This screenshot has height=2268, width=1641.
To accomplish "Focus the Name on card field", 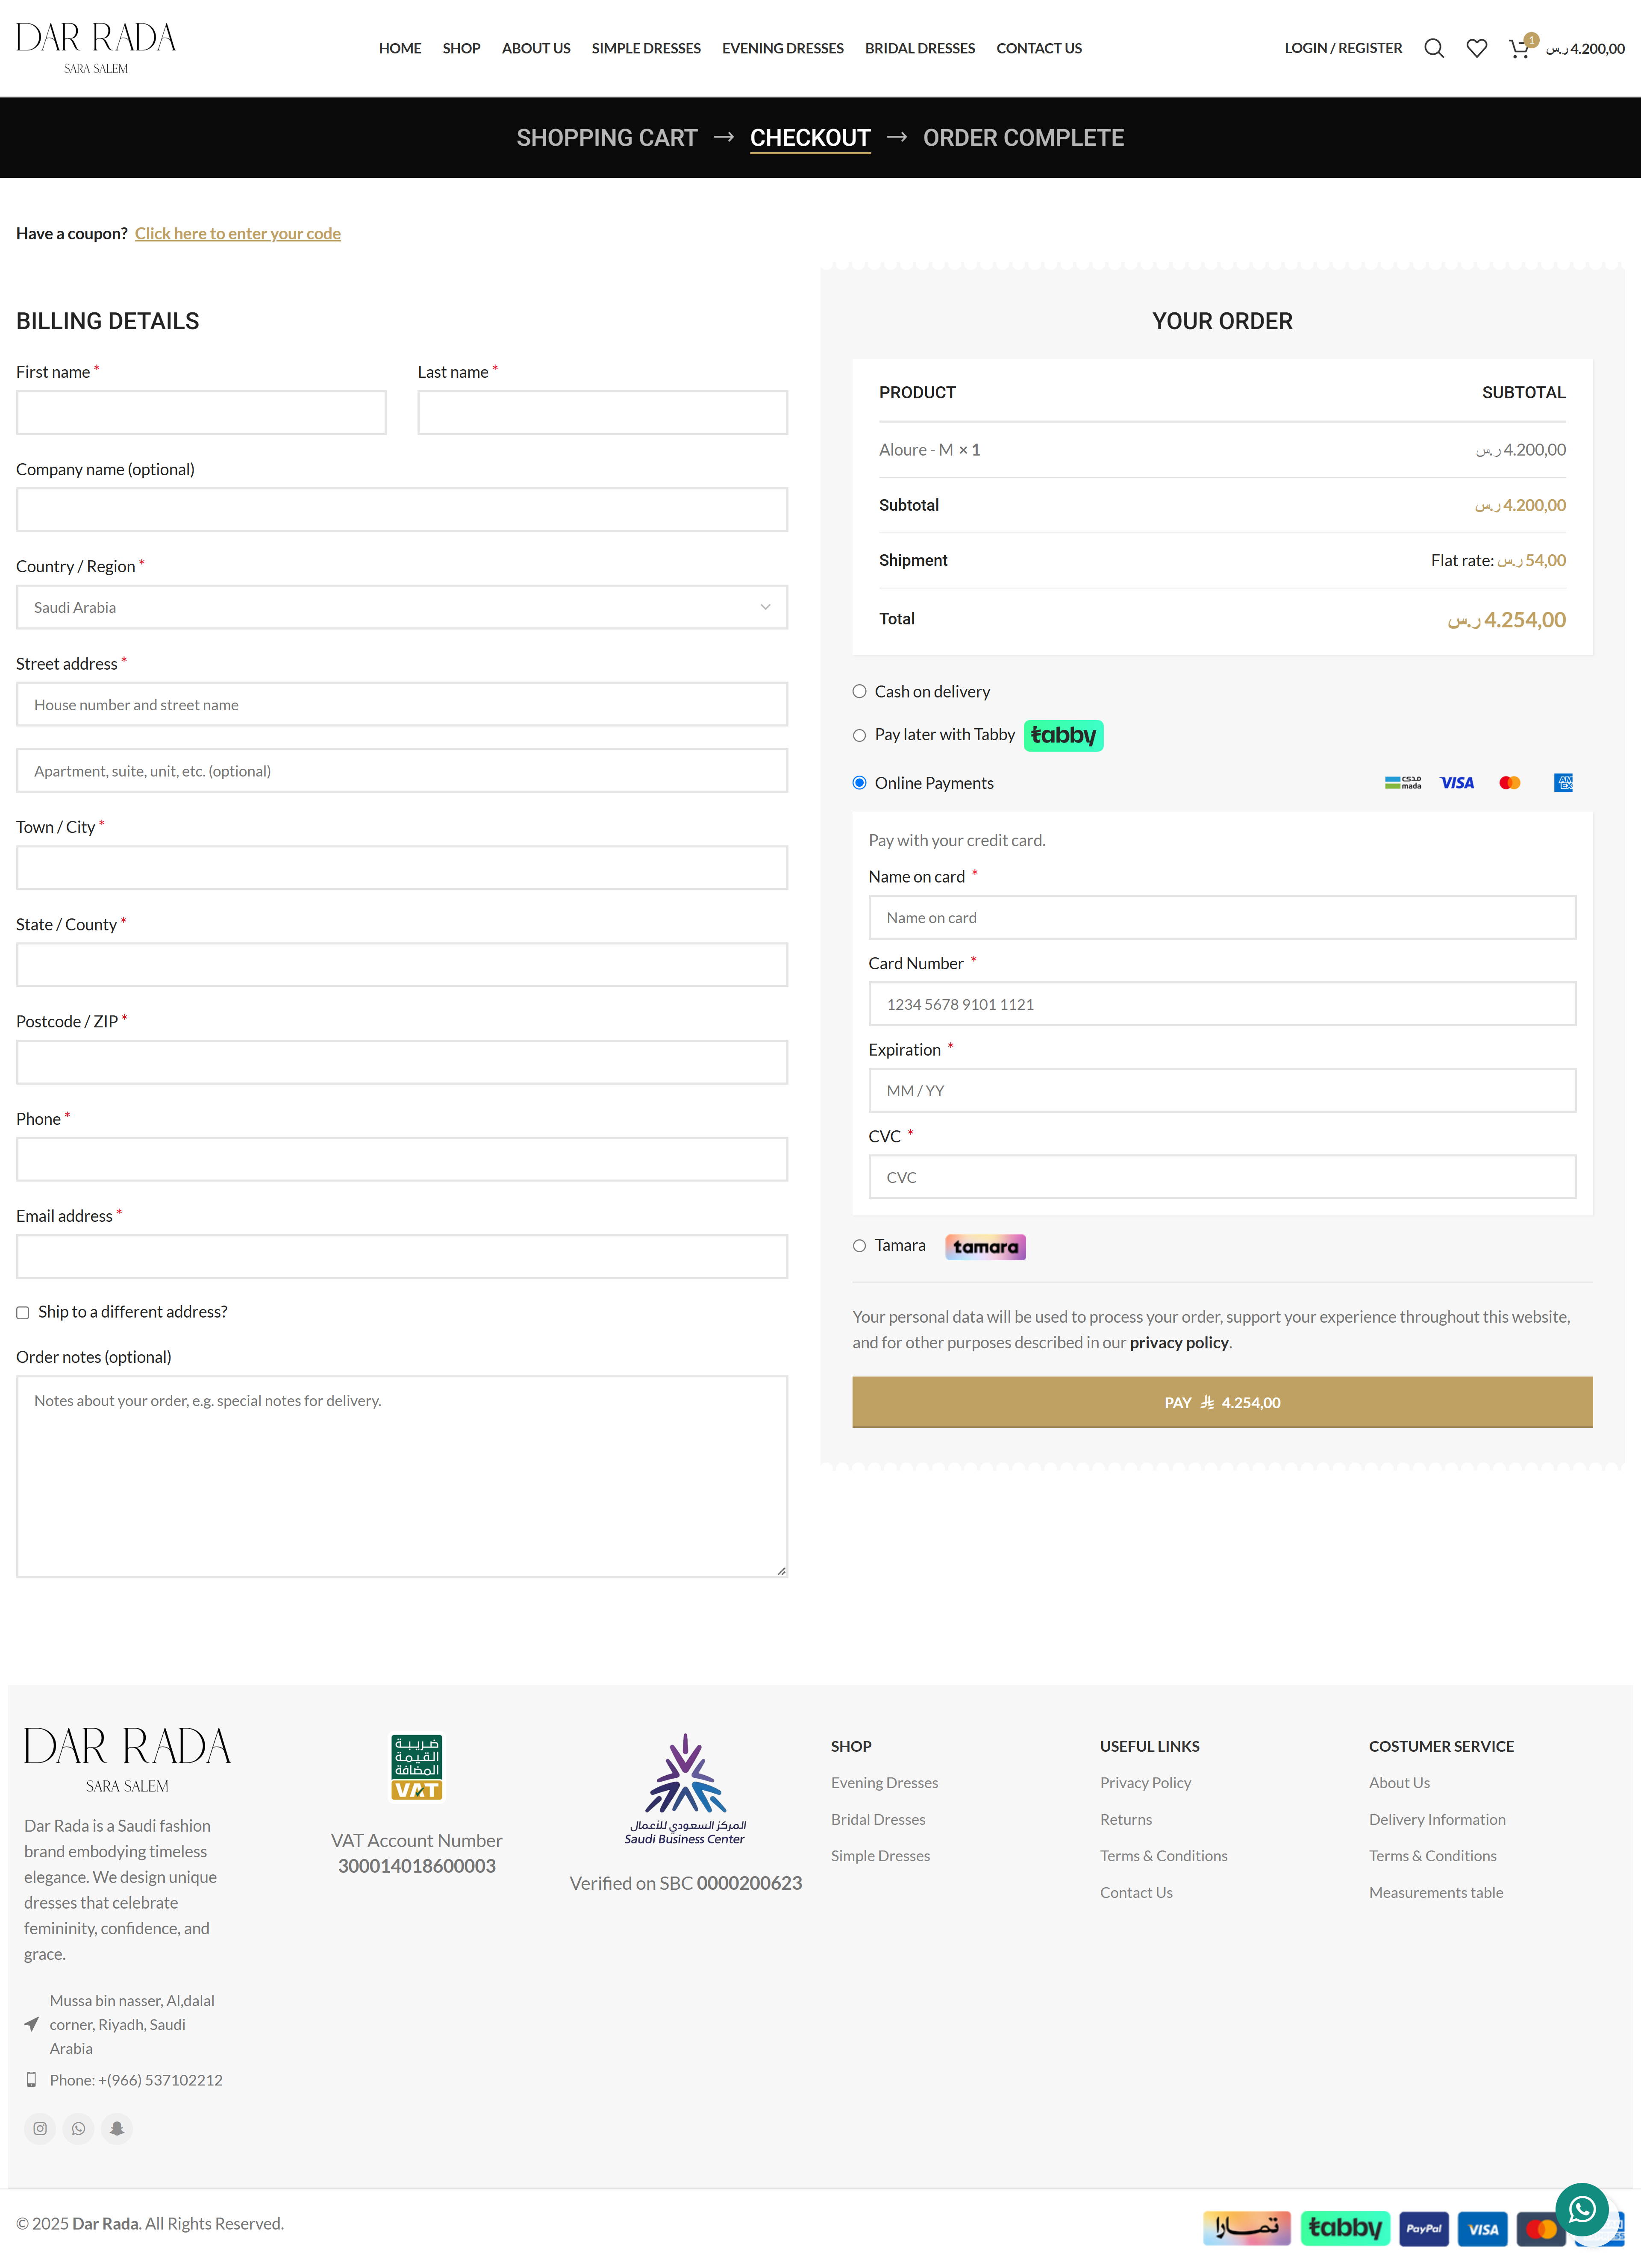I will [x=1222, y=917].
